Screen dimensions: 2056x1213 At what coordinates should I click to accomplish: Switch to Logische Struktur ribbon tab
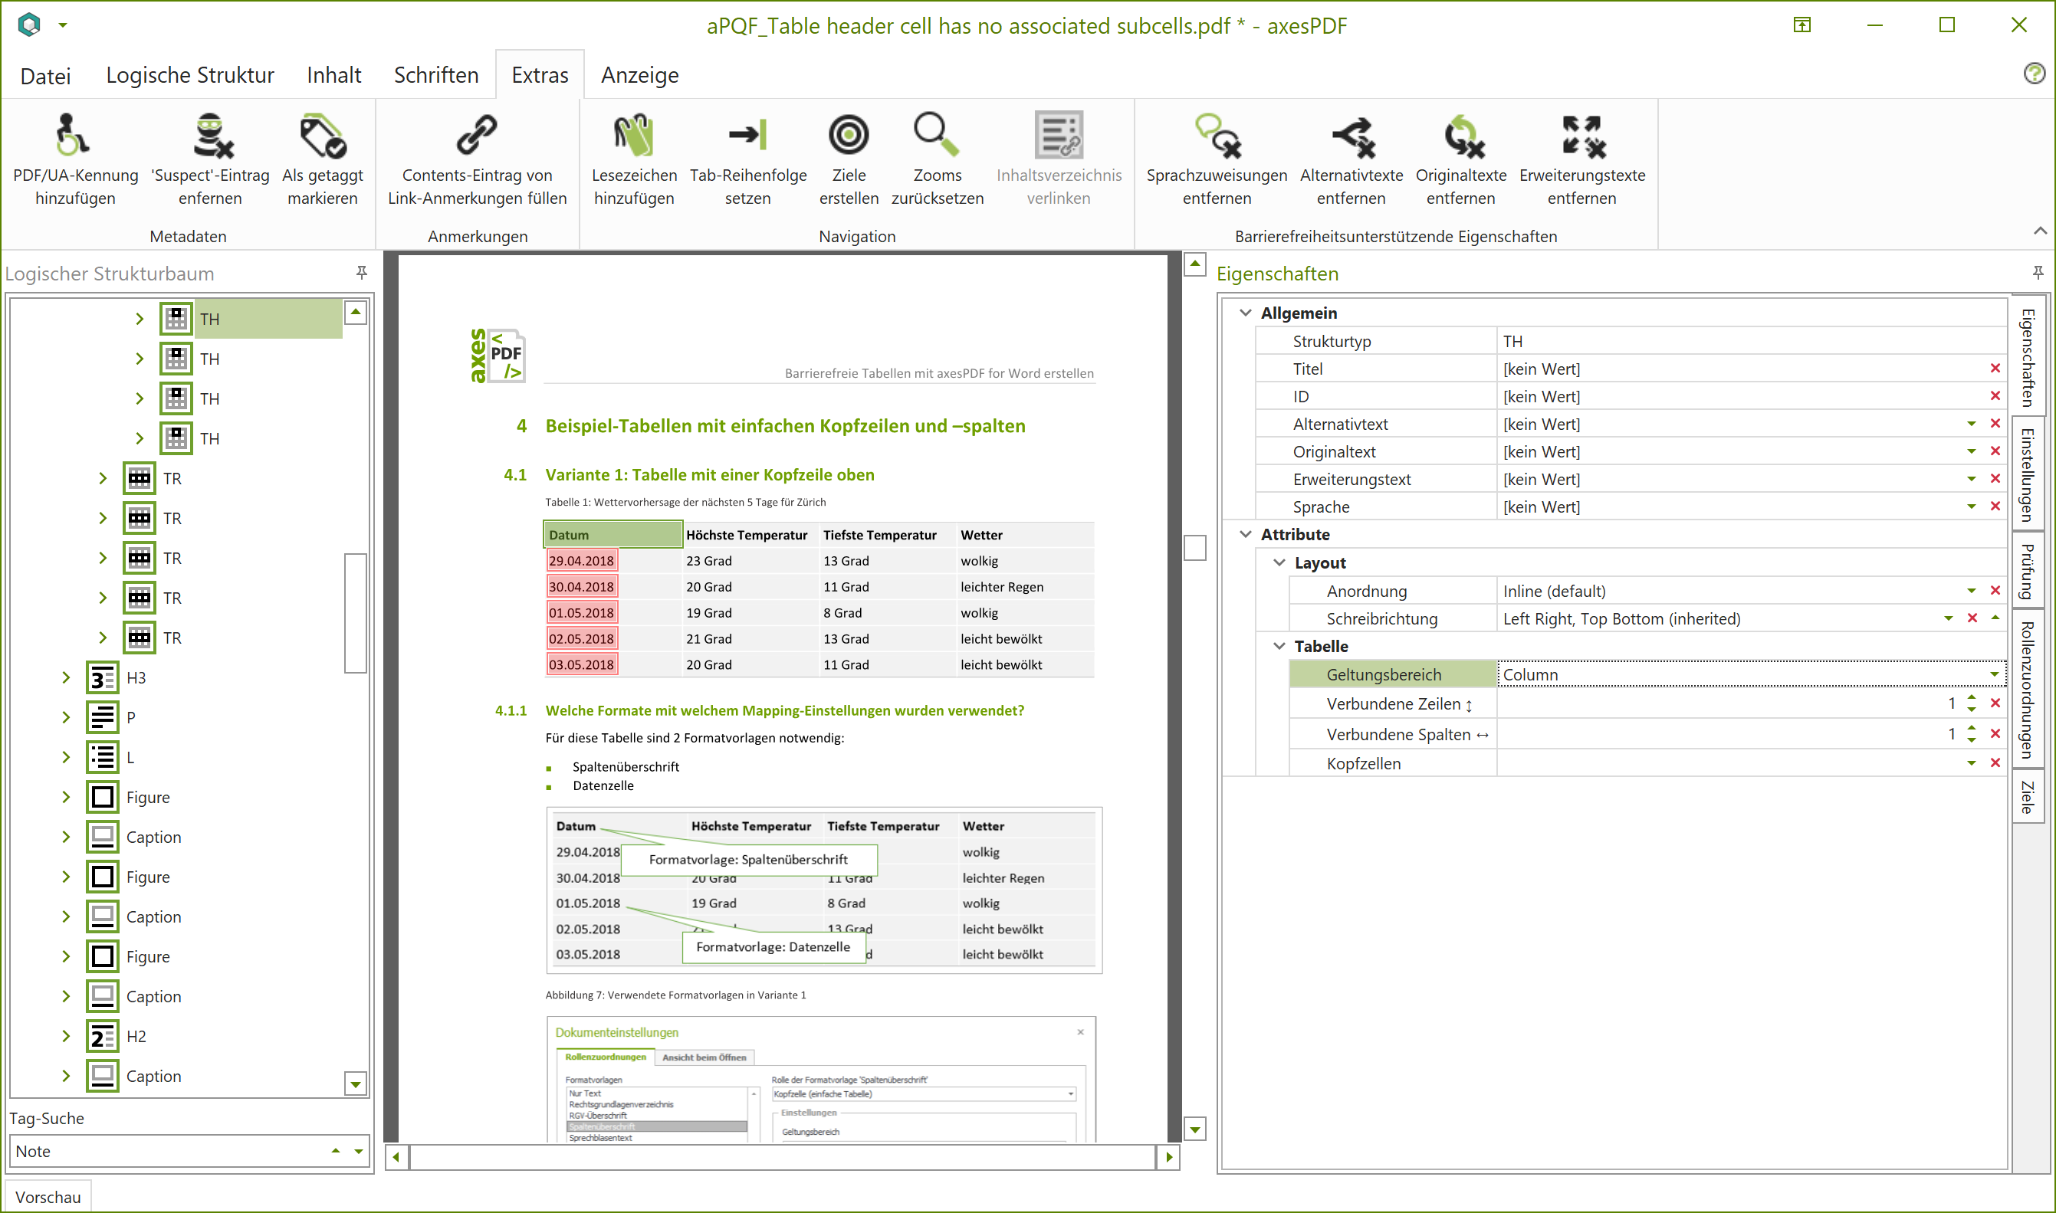(189, 75)
